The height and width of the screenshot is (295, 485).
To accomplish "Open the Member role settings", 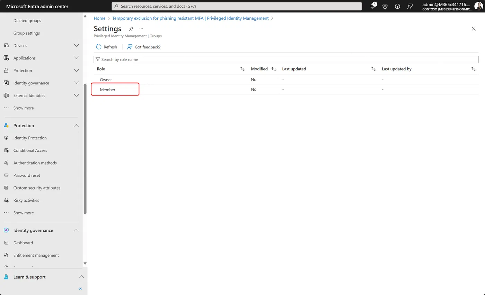I will pyautogui.click(x=107, y=90).
